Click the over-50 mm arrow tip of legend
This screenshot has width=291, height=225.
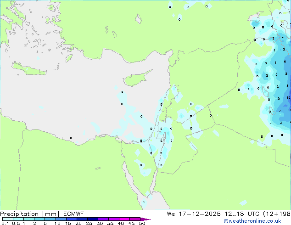145,219
